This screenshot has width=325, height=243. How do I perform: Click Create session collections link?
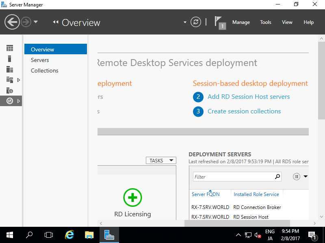[244, 111]
